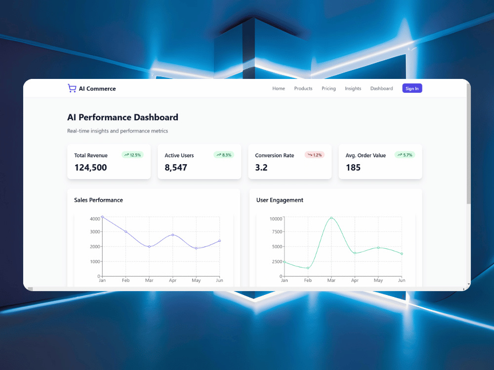Click the 3.2 conversion value
This screenshot has height=370, width=494.
coord(261,167)
